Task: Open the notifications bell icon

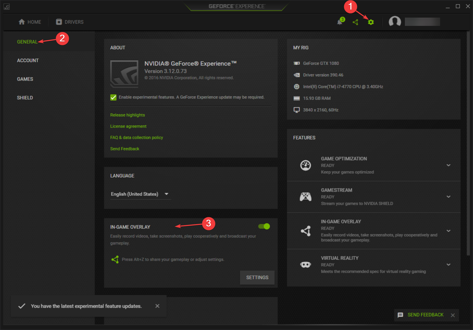Action: pos(340,22)
